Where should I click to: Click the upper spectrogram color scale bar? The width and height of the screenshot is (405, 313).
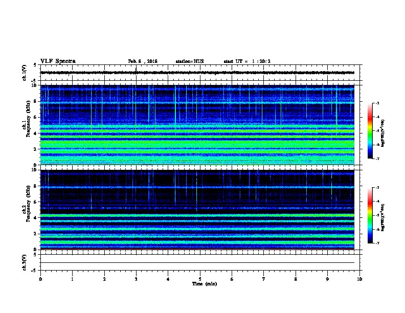(370, 131)
